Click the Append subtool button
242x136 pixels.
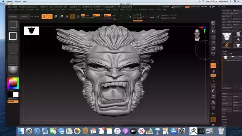[x=237, y=102]
